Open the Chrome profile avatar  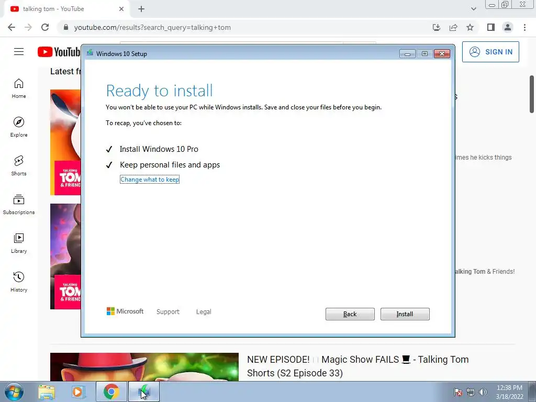[x=508, y=27]
